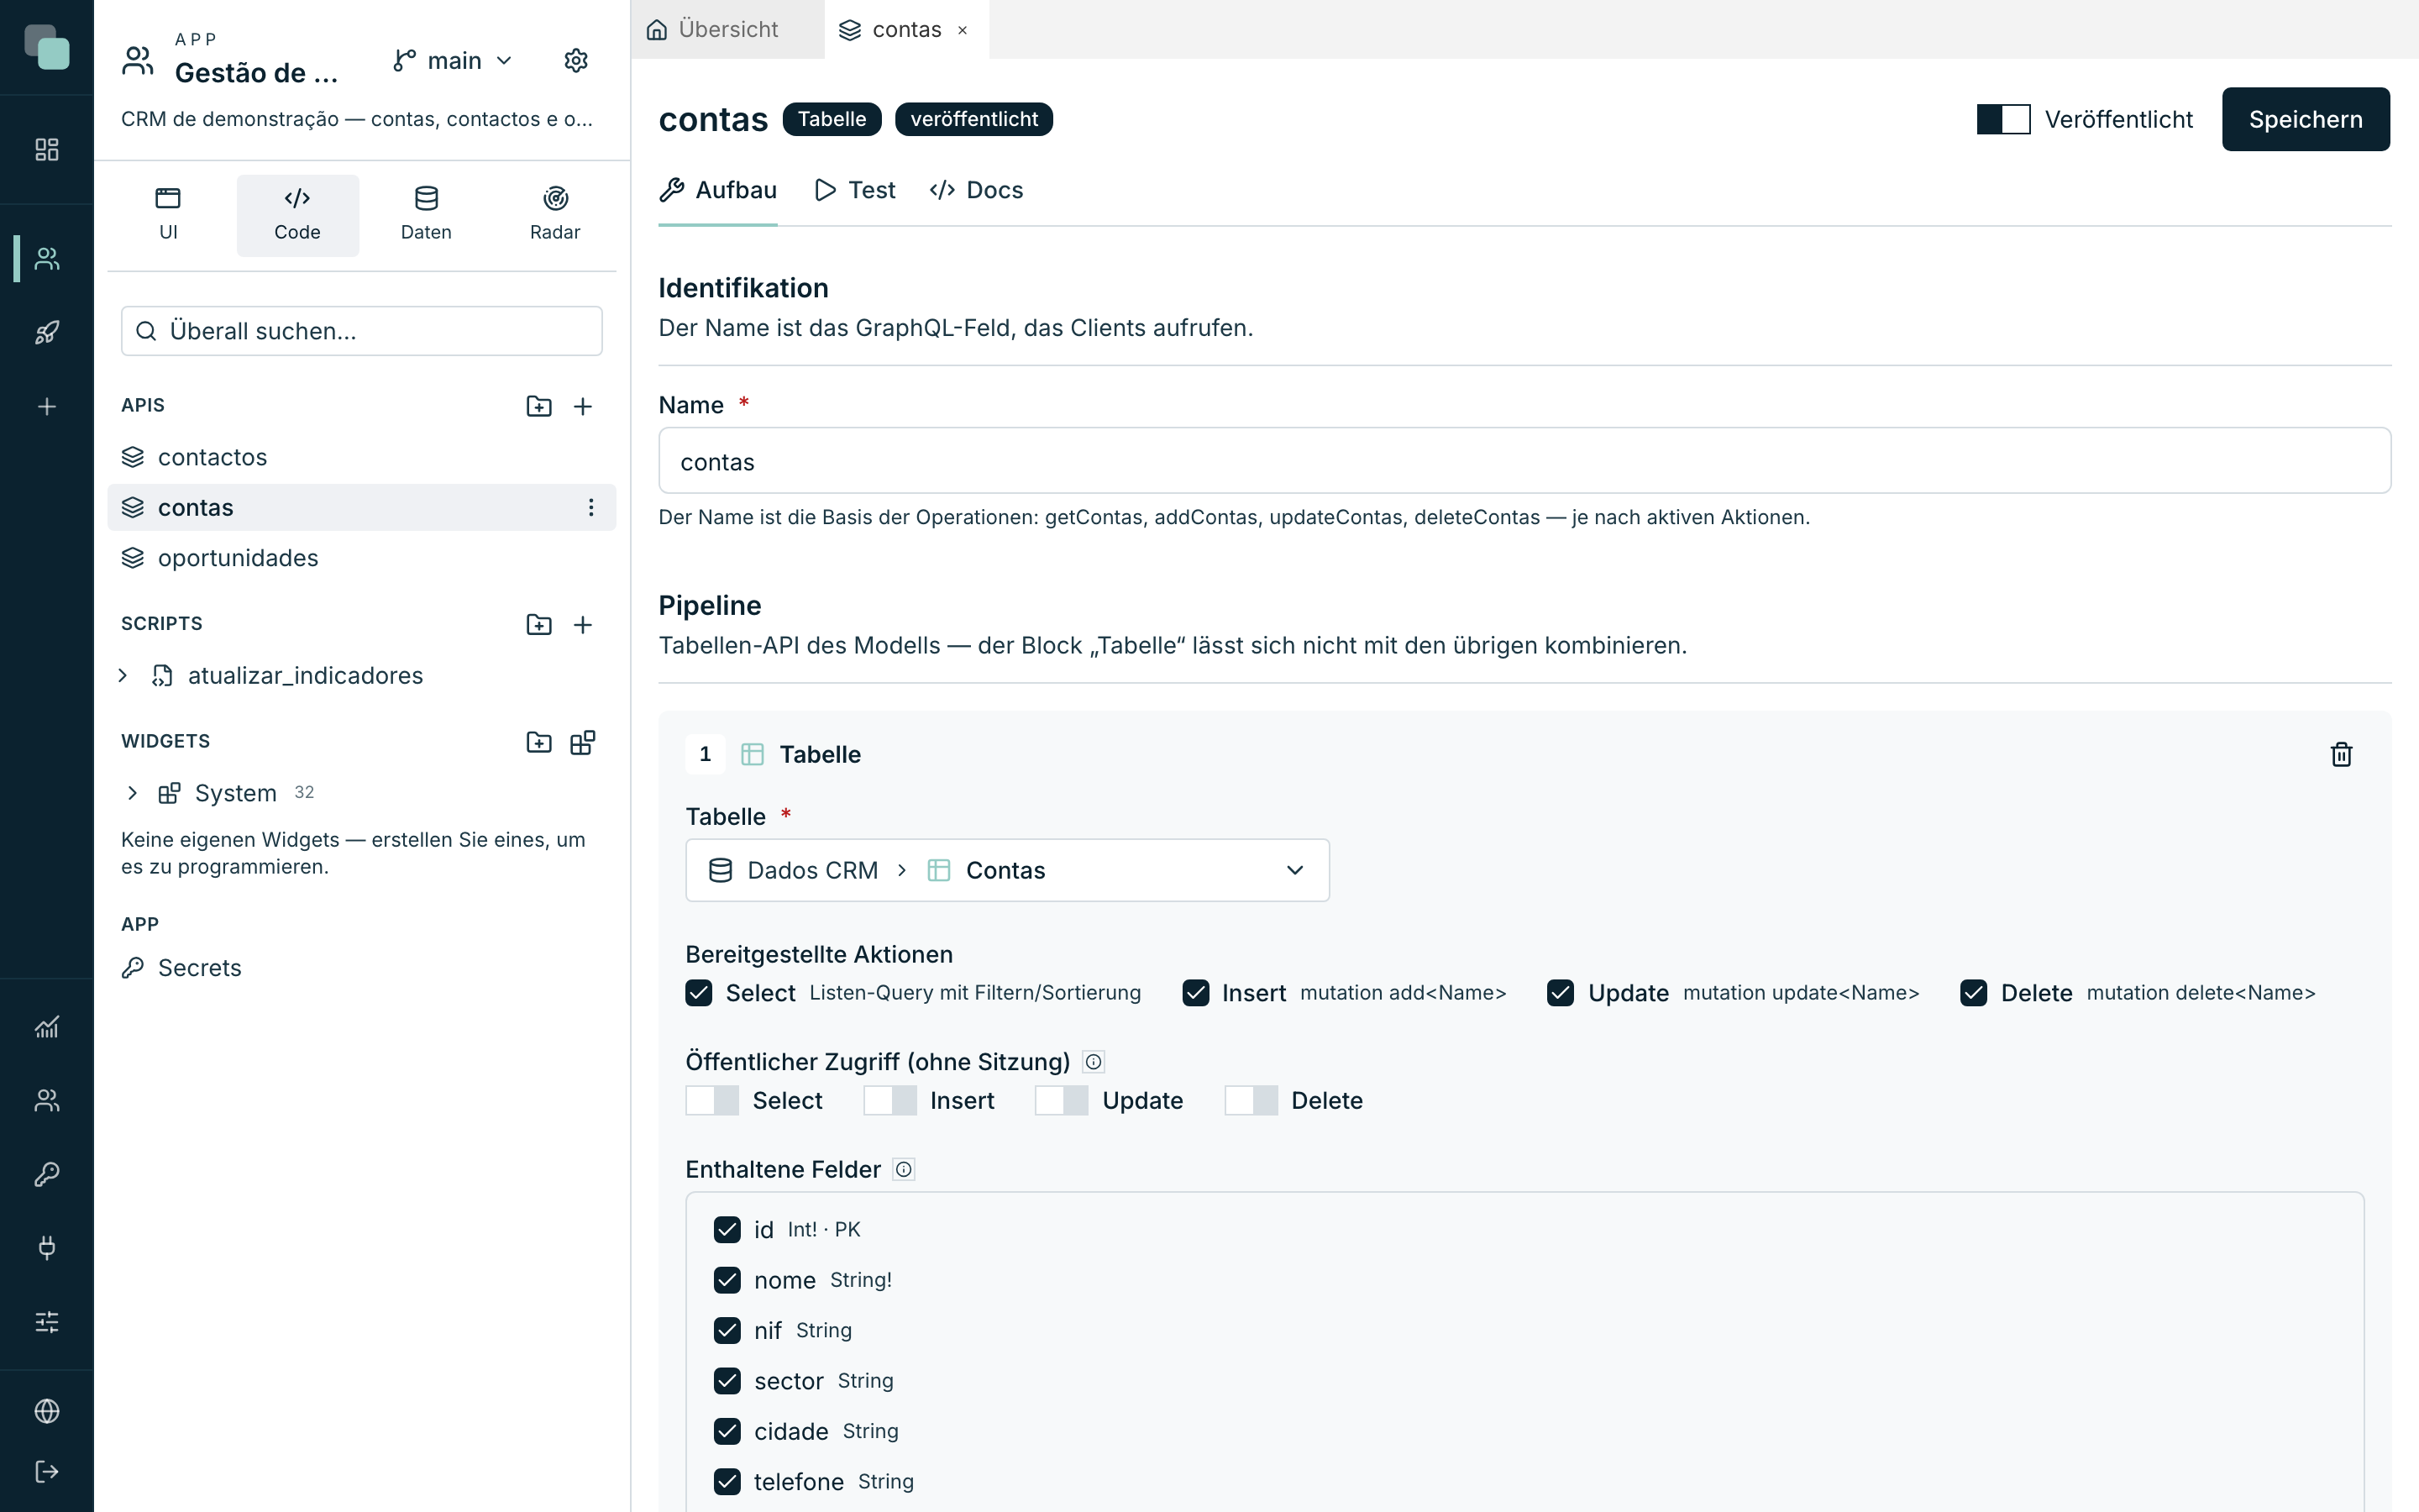Click the app logo icon

tap(47, 47)
